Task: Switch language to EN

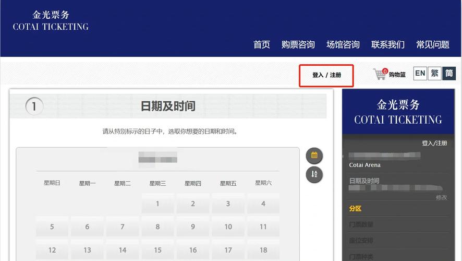Action: [420, 73]
